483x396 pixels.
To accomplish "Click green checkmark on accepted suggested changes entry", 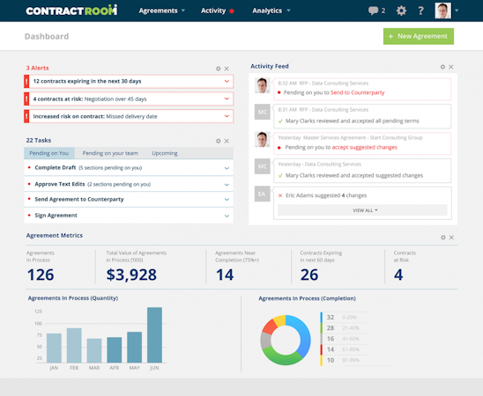I will click(280, 175).
